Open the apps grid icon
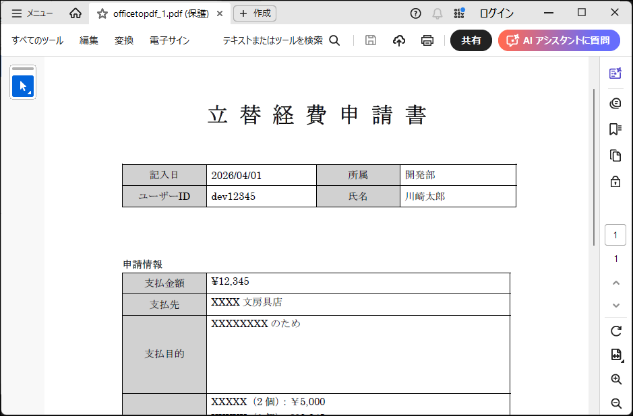 459,13
